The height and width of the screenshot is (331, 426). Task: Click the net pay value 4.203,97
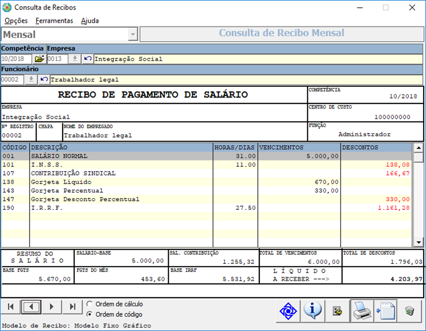pyautogui.click(x=407, y=279)
